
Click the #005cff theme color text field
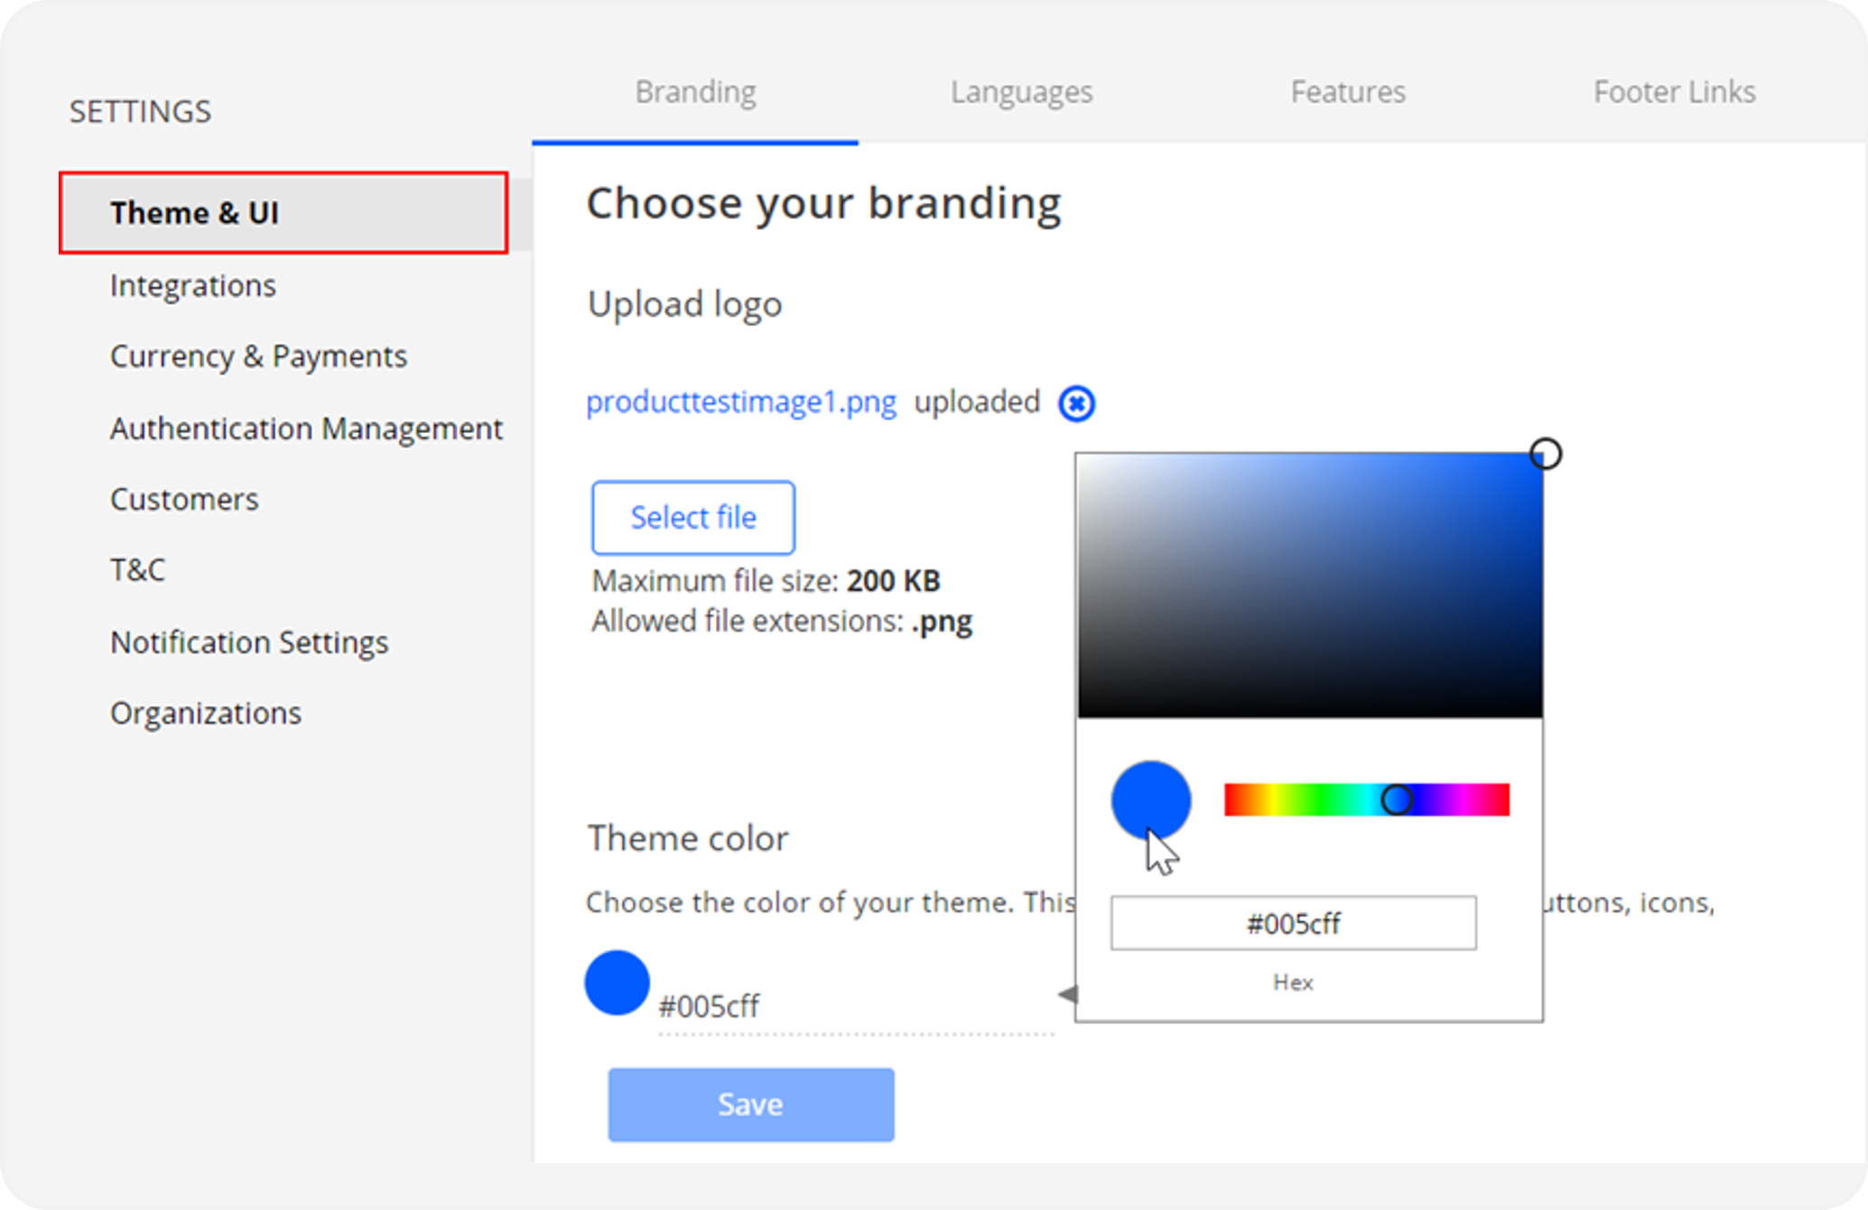click(x=855, y=1007)
